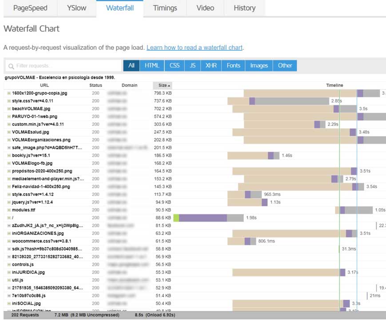Screen dimensions: 386x320
Task: Expand the jquery.js?ver=1.12.4 request row
Action: (9, 202)
